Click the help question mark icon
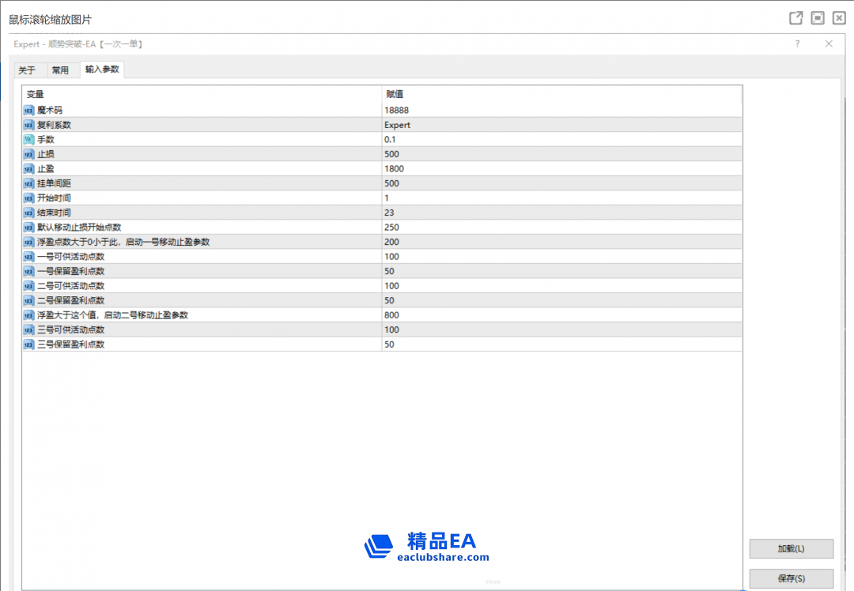Screen dimensions: 854x591 click(797, 44)
